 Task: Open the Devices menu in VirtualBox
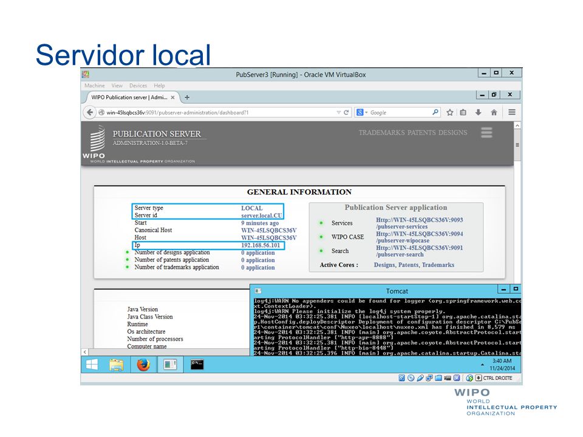pos(138,86)
